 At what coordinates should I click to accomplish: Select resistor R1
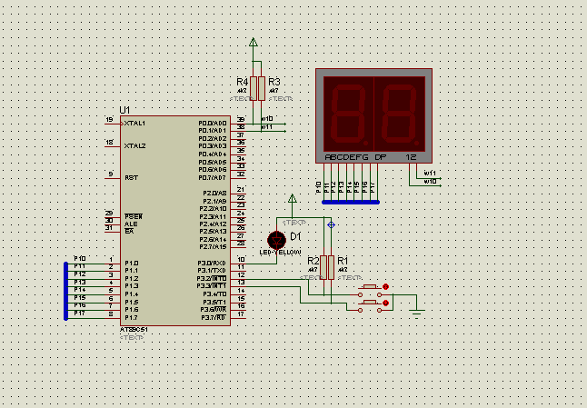pyautogui.click(x=331, y=267)
